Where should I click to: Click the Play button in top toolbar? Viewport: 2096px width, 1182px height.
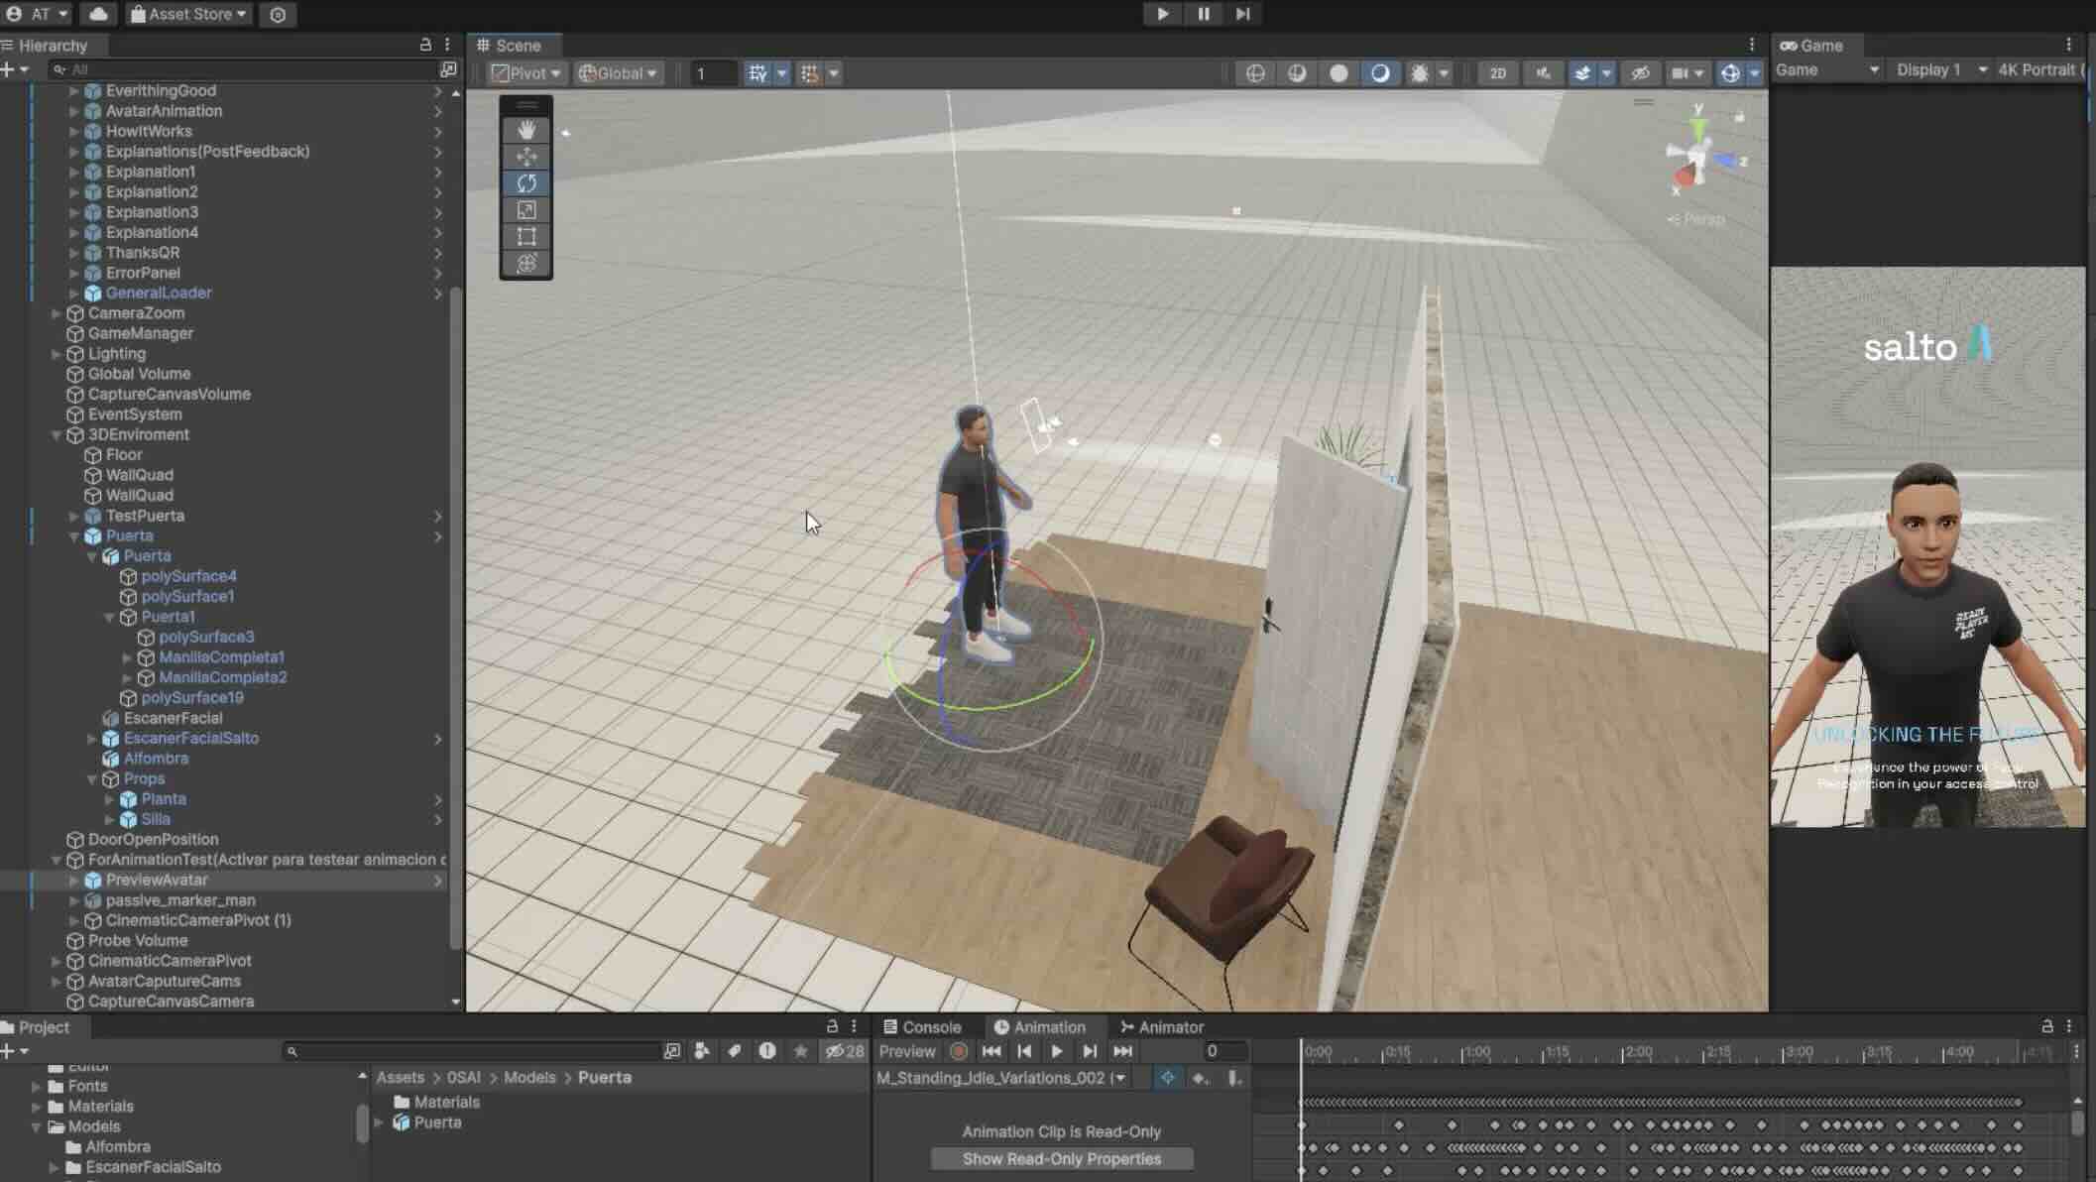1162,14
